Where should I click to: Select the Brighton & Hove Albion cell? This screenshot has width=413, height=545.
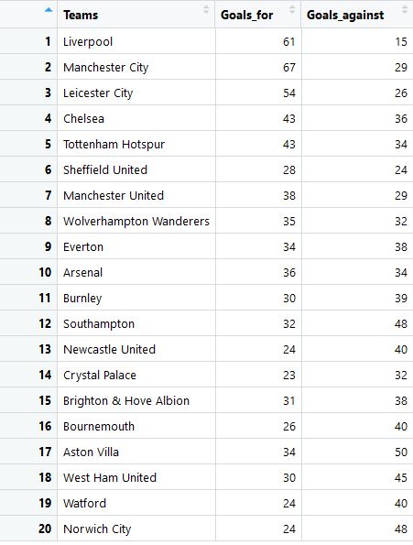(x=136, y=401)
